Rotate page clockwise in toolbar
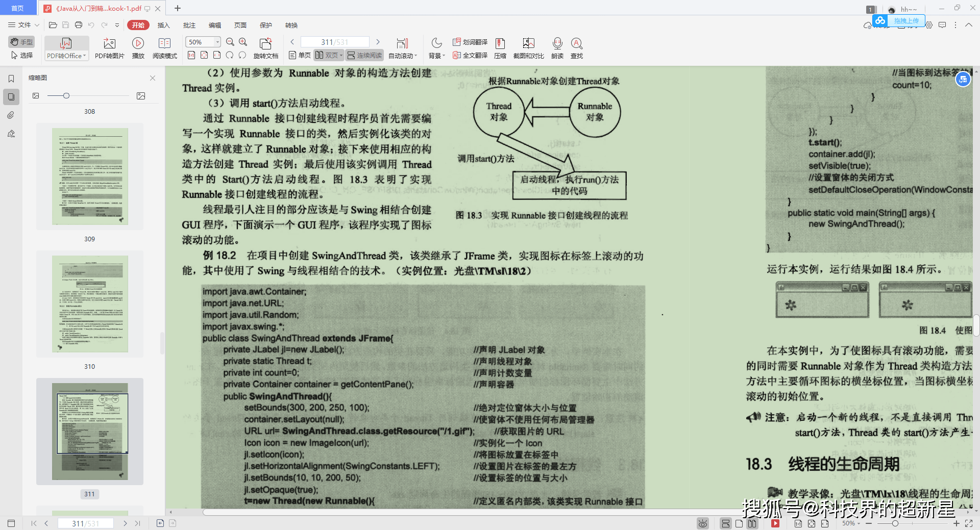 coord(242,55)
